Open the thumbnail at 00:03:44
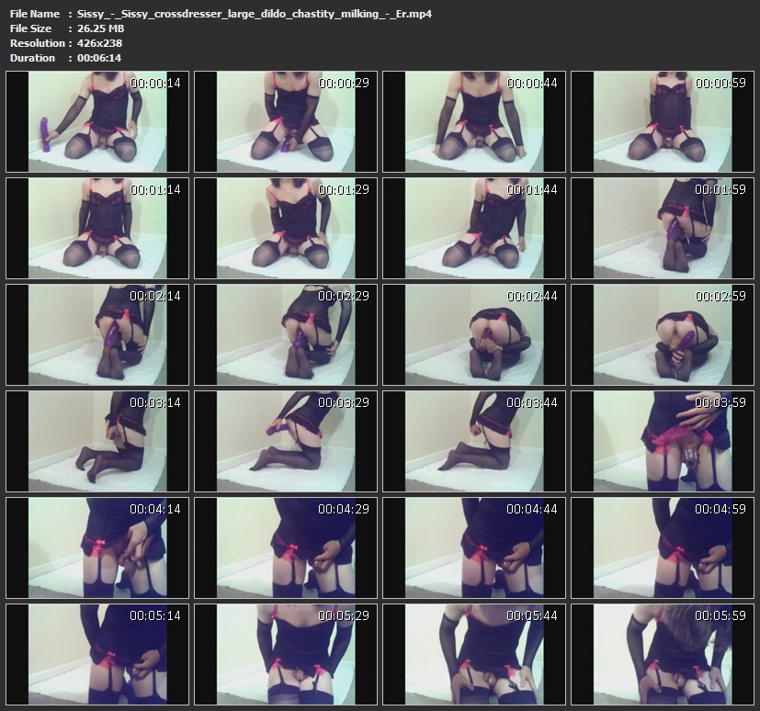The width and height of the screenshot is (760, 711). [474, 441]
